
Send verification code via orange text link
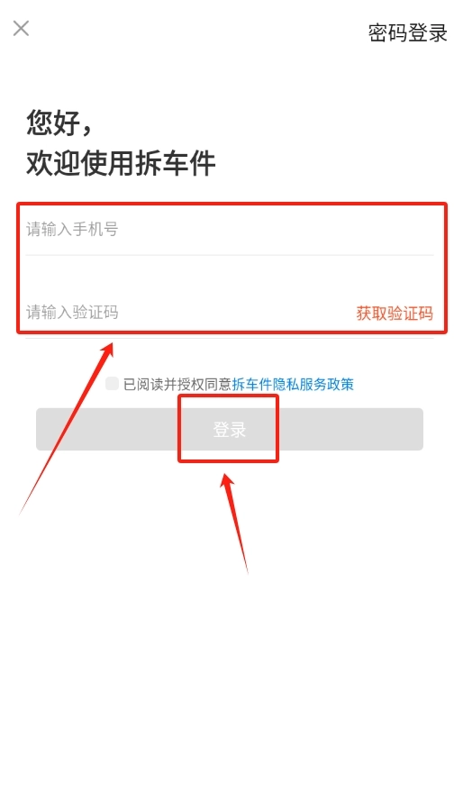395,313
